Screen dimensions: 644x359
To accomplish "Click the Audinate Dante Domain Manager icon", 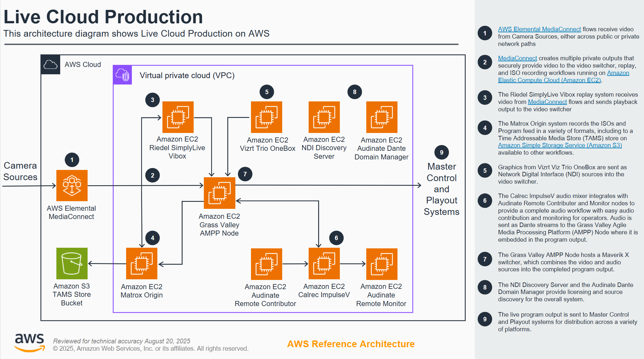I will pyautogui.click(x=381, y=117).
